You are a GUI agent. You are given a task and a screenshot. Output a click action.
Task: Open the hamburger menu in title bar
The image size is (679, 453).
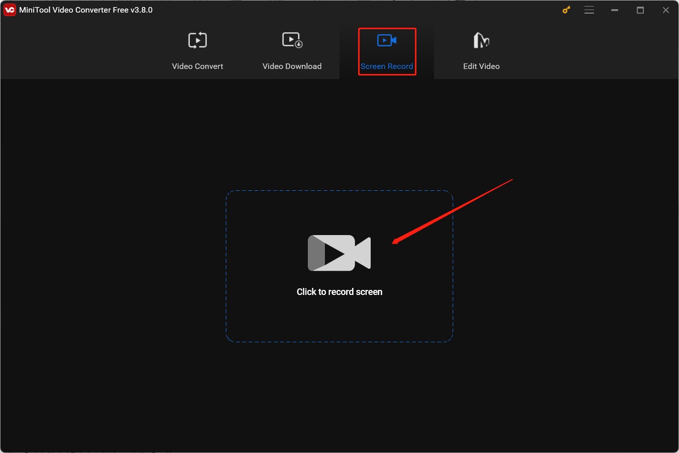(589, 10)
